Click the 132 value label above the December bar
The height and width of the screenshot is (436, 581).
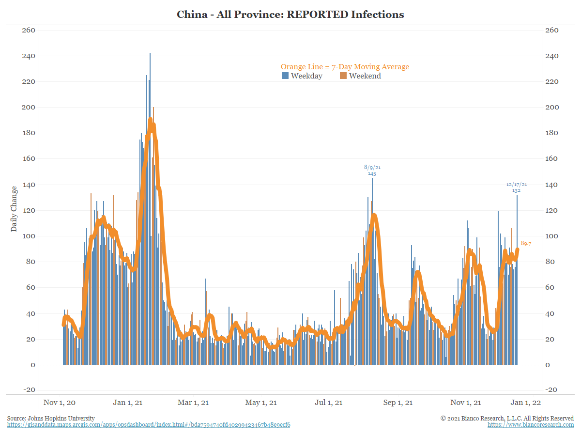517,190
